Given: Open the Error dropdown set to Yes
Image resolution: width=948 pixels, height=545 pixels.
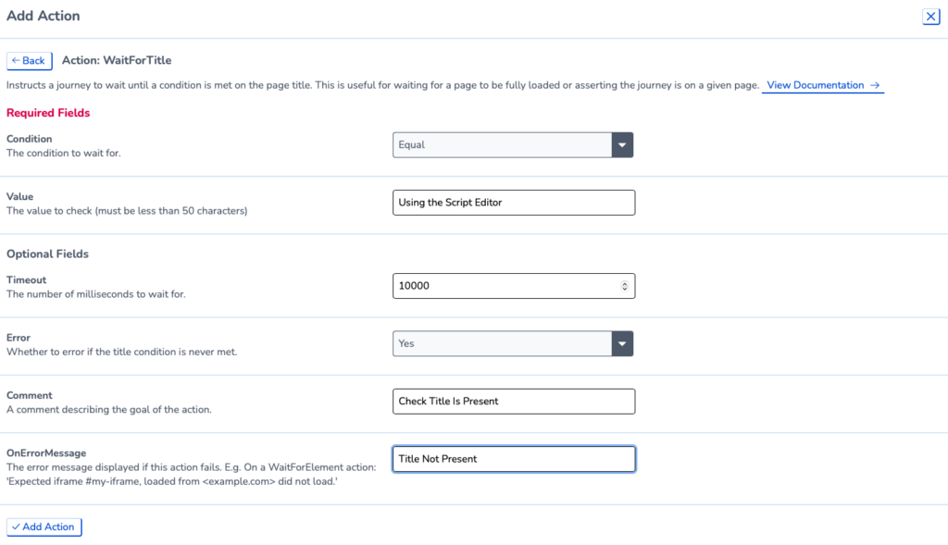Looking at the screenshot, I should coord(513,344).
